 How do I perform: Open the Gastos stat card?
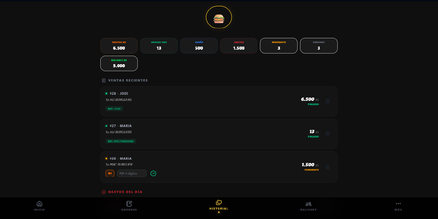click(x=239, y=46)
